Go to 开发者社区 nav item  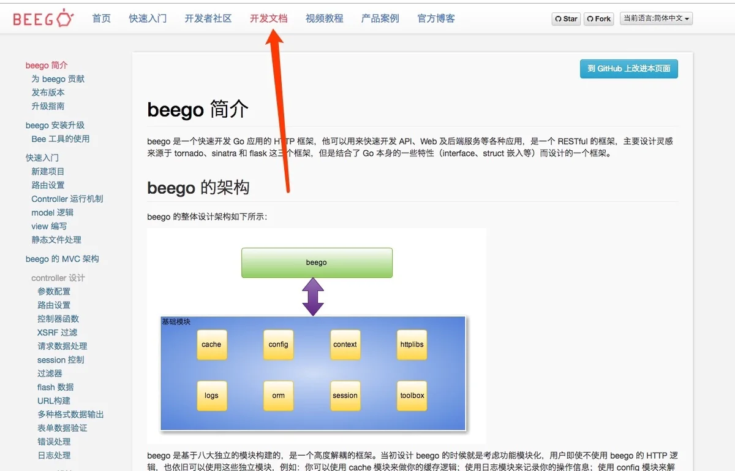pyautogui.click(x=208, y=18)
